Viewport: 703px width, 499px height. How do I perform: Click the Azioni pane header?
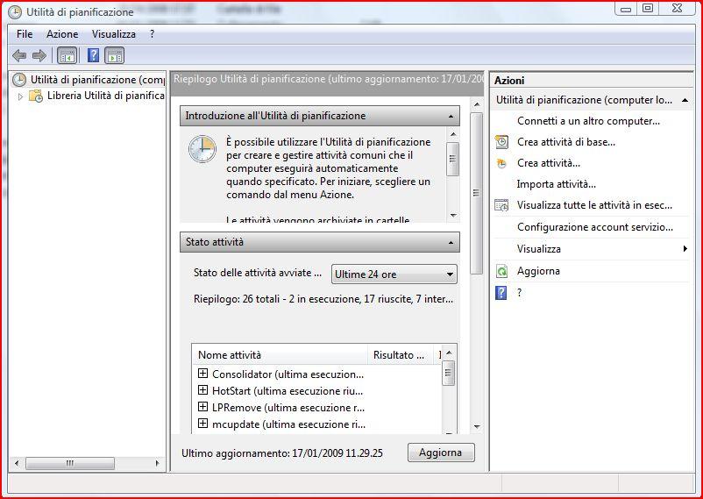click(592, 81)
